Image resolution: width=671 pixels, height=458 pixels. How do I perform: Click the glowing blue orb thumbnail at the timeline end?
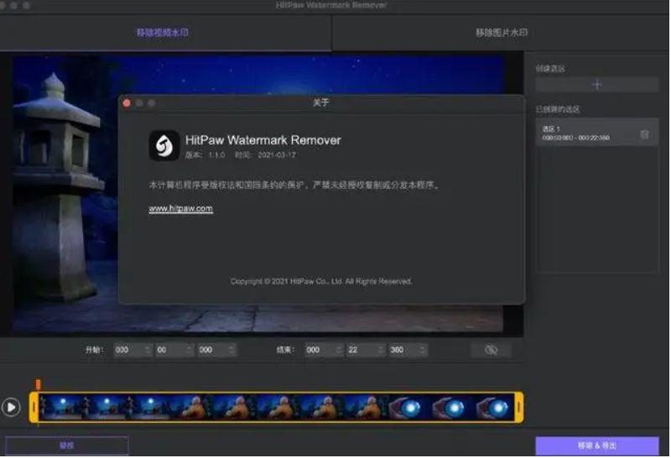pyautogui.click(x=493, y=407)
